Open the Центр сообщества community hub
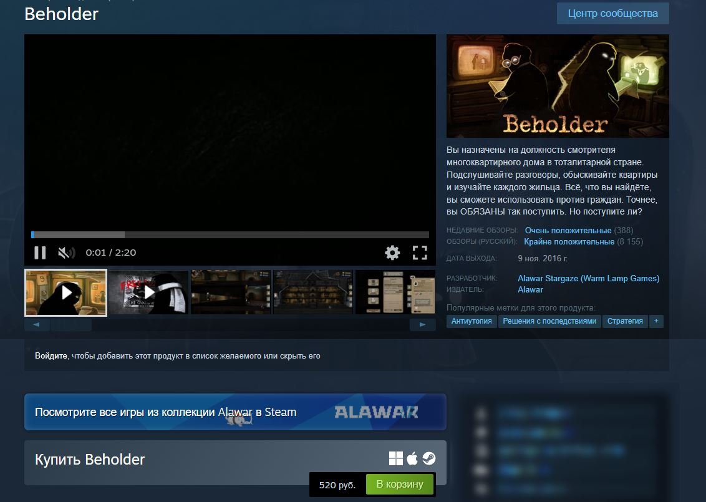This screenshot has width=706, height=502. (613, 14)
